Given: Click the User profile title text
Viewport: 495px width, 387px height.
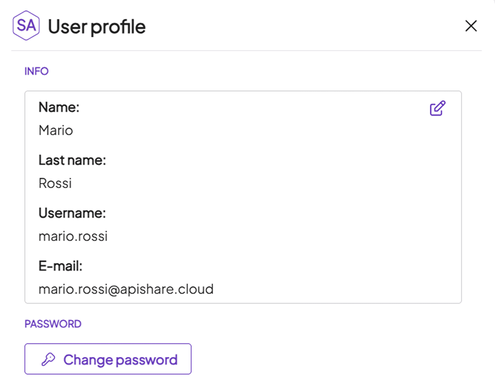Looking at the screenshot, I should pyautogui.click(x=97, y=27).
